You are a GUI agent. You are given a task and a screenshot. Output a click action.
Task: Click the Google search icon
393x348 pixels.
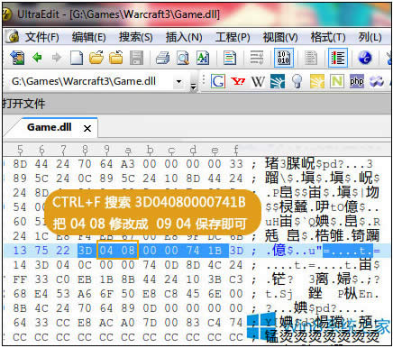218,81
